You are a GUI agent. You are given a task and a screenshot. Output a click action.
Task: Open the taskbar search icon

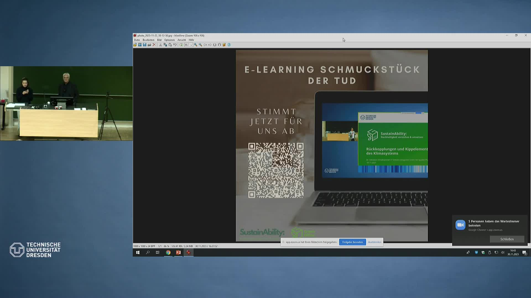tap(148, 252)
